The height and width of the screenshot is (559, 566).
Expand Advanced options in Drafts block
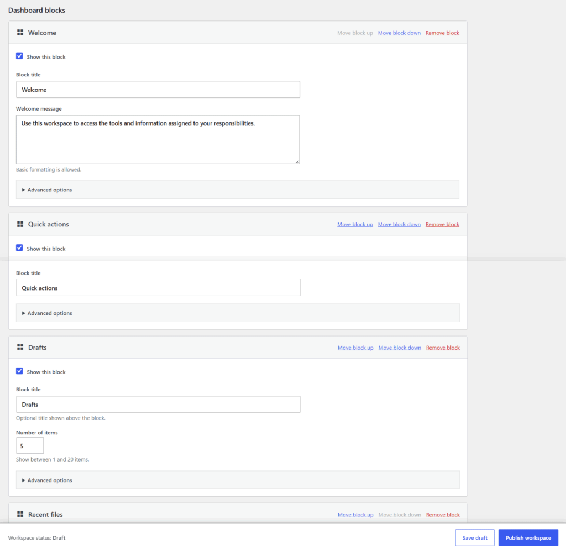coord(238,480)
